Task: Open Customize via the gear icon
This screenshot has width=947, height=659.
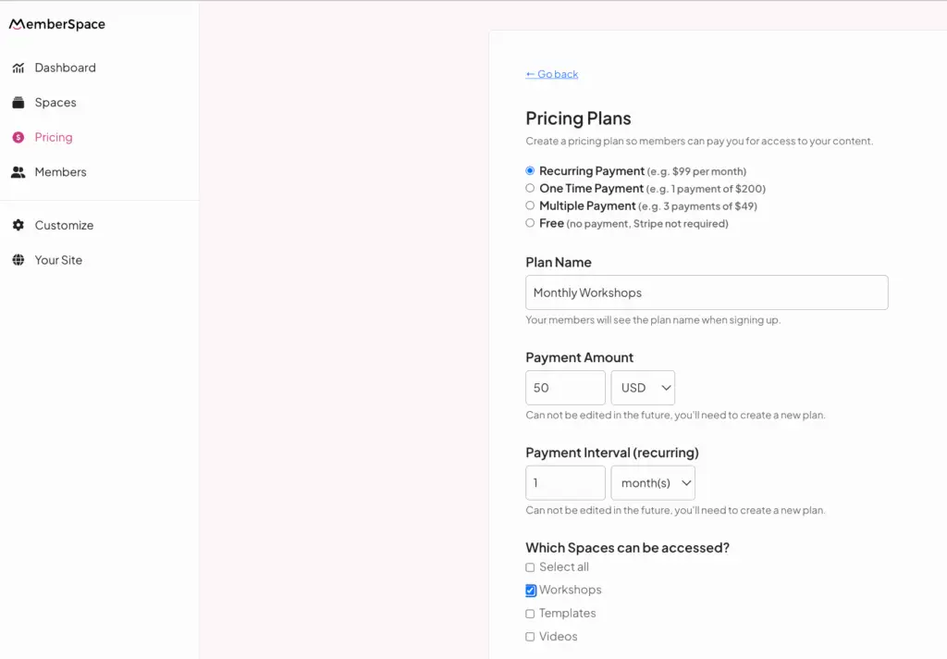Action: tap(19, 225)
